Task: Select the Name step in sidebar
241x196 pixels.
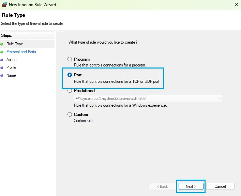Action: point(11,75)
